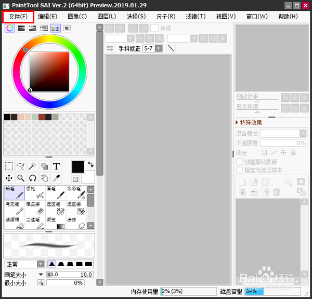Toggle the scratchpad panel button
The image size is (312, 299).
tap(67, 28)
